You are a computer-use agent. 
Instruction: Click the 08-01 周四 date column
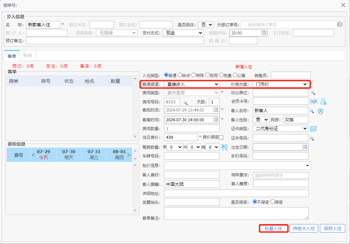tap(119, 154)
